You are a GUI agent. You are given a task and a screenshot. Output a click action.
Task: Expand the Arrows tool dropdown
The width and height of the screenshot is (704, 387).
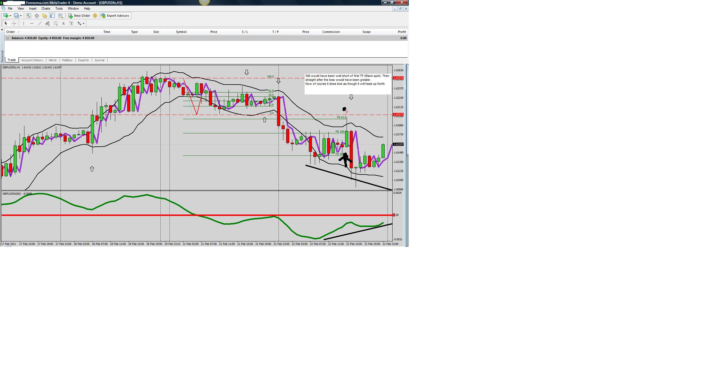tap(83, 24)
